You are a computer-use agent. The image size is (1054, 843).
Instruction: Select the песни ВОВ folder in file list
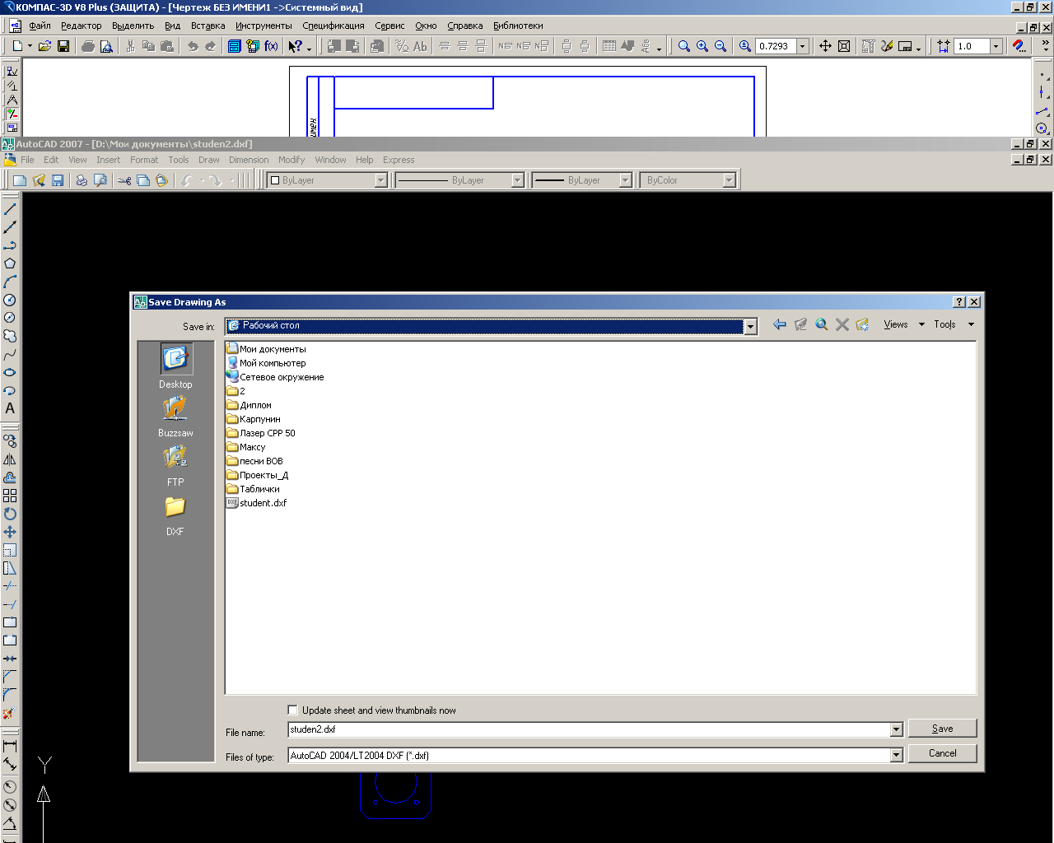click(x=254, y=461)
